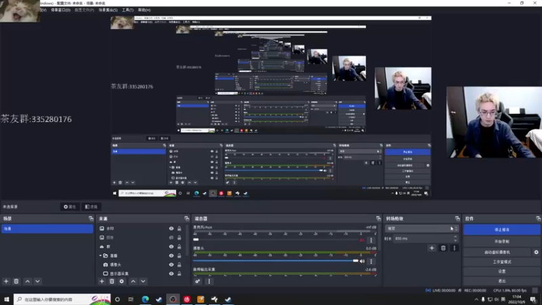542x305 pixels.
Task: Open mixer panel menu three-dot icon at bottom
Action: coord(209,281)
